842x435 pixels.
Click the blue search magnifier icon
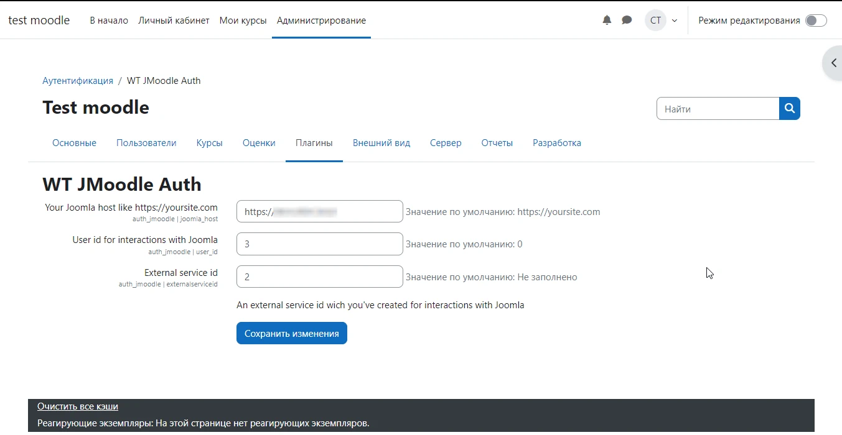(789, 108)
